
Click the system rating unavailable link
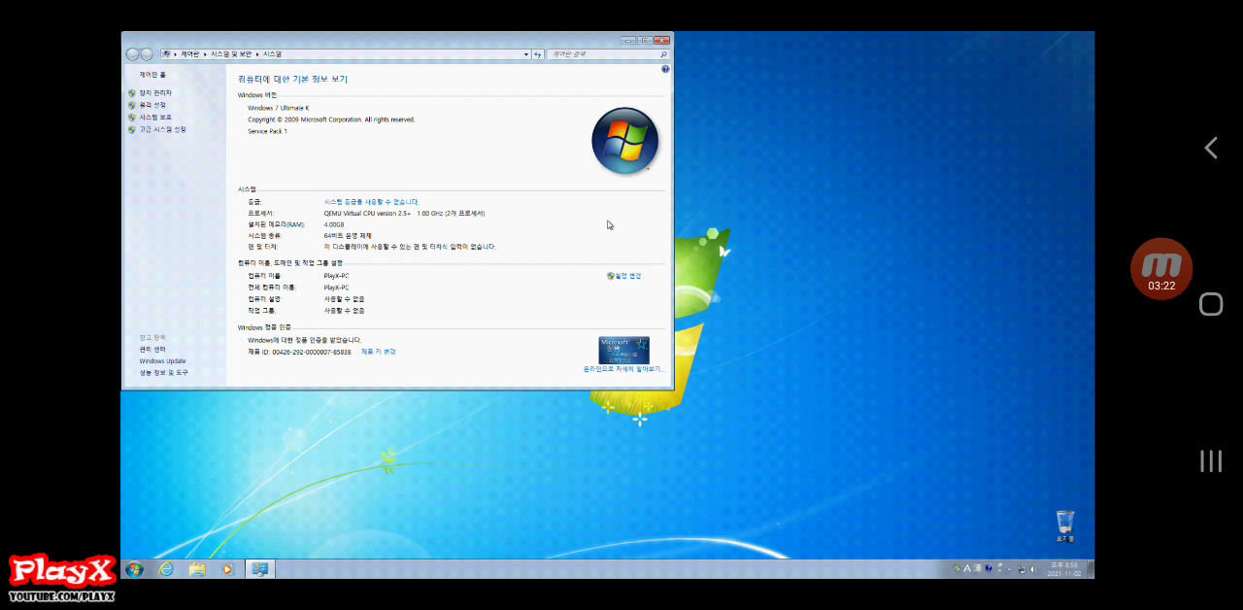click(371, 201)
